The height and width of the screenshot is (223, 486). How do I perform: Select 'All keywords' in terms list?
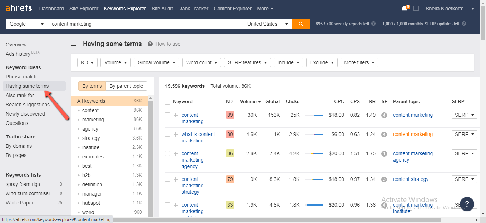[109, 101]
